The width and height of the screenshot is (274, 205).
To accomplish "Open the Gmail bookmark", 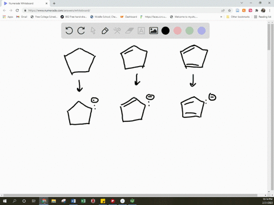I will [x=22, y=17].
